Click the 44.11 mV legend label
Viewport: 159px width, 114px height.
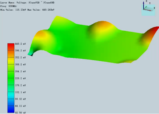(x=20, y=106)
